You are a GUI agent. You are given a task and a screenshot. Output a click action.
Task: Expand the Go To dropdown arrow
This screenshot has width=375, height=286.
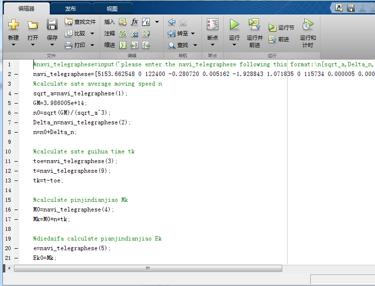[x=193, y=33]
